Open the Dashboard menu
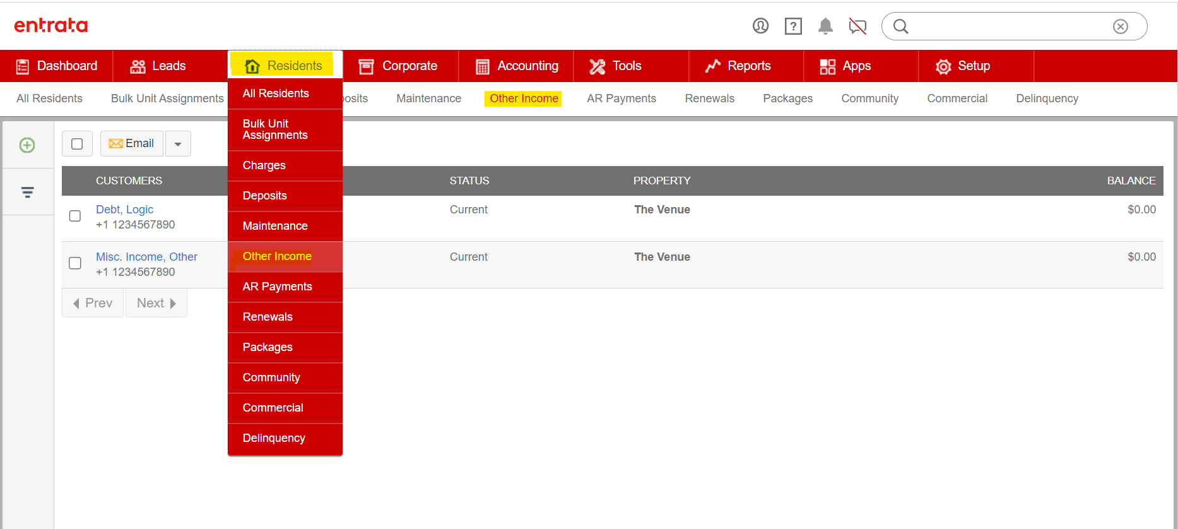Screen dimensions: 1178x529 [x=57, y=66]
